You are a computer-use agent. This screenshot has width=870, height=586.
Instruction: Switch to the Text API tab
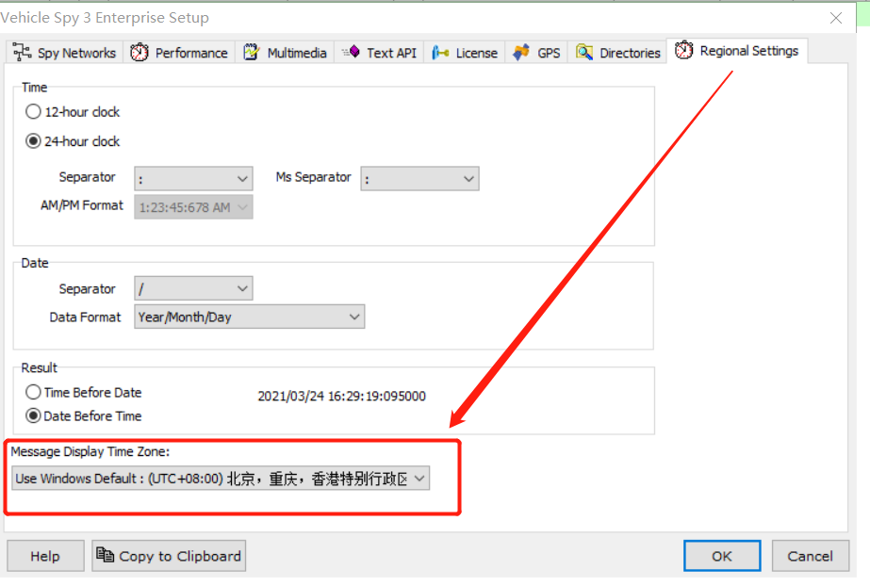point(380,53)
